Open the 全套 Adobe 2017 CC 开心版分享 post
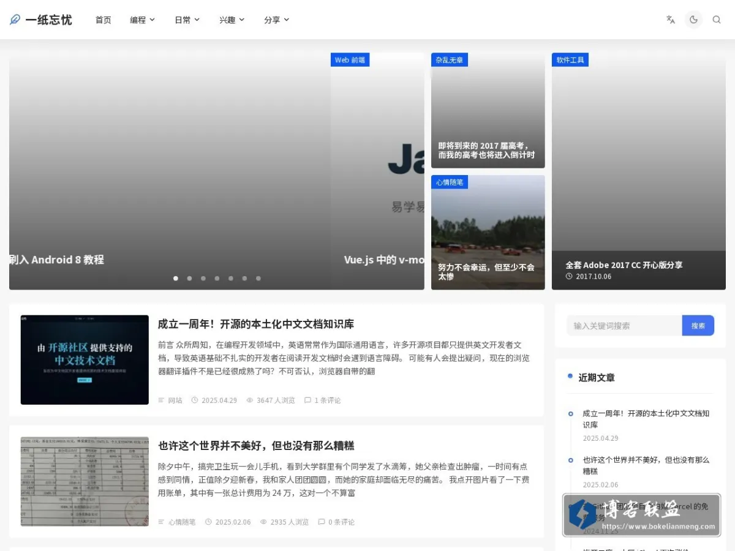 coord(624,265)
